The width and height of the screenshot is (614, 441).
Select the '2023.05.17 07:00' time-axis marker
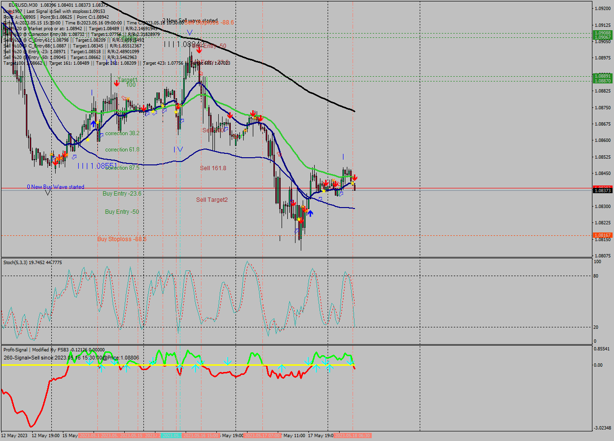(262, 436)
